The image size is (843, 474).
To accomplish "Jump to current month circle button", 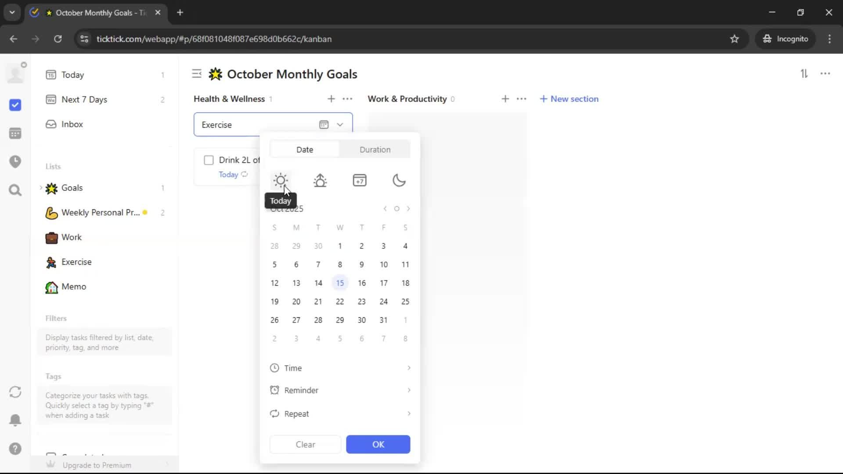I will [x=396, y=209].
